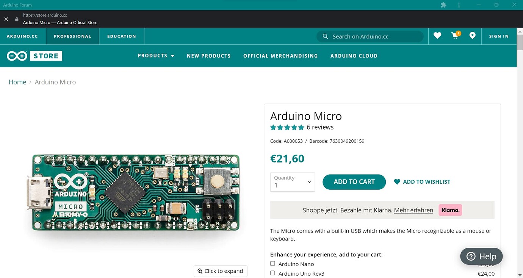Follow the Mehr erfahren Klarna link
523x278 pixels.
[413, 210]
